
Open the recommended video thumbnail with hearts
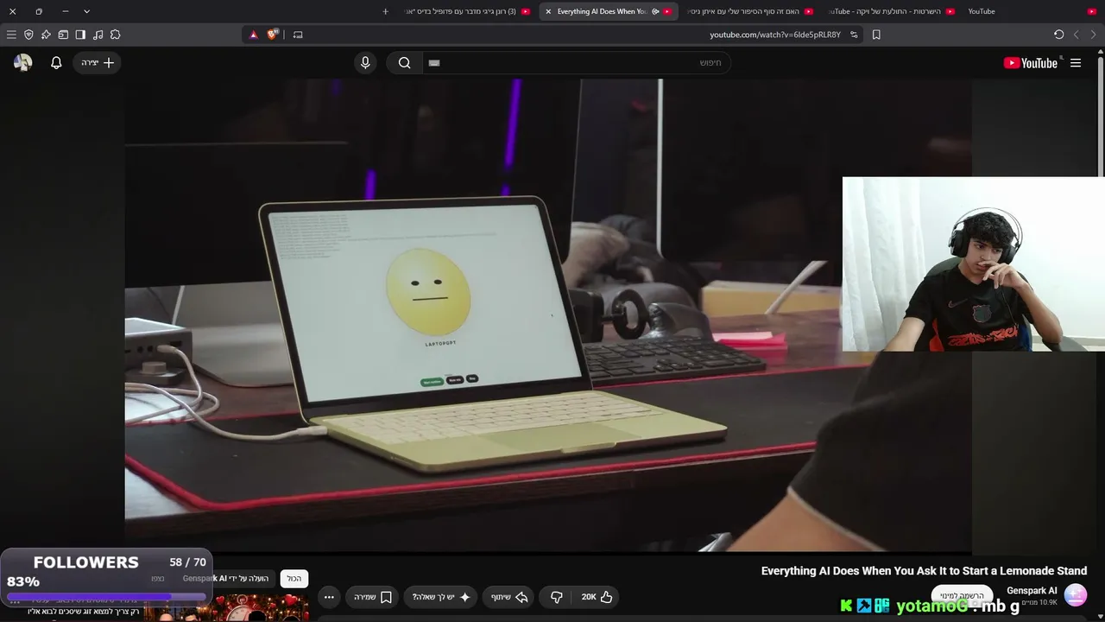[226, 608]
